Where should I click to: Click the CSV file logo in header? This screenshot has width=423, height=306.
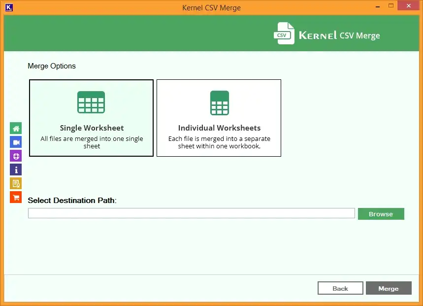[284, 34]
